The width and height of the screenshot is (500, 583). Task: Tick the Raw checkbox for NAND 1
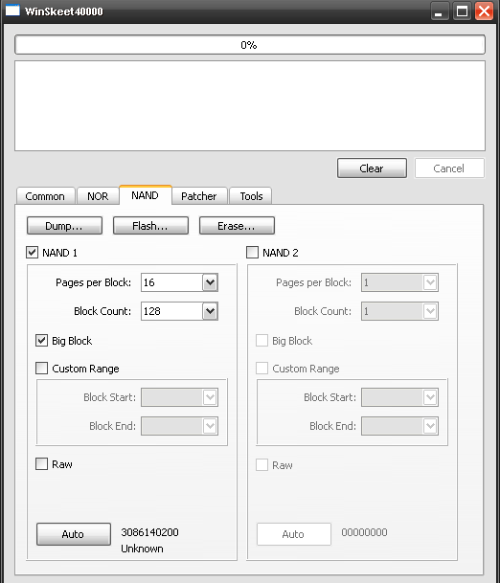click(41, 464)
